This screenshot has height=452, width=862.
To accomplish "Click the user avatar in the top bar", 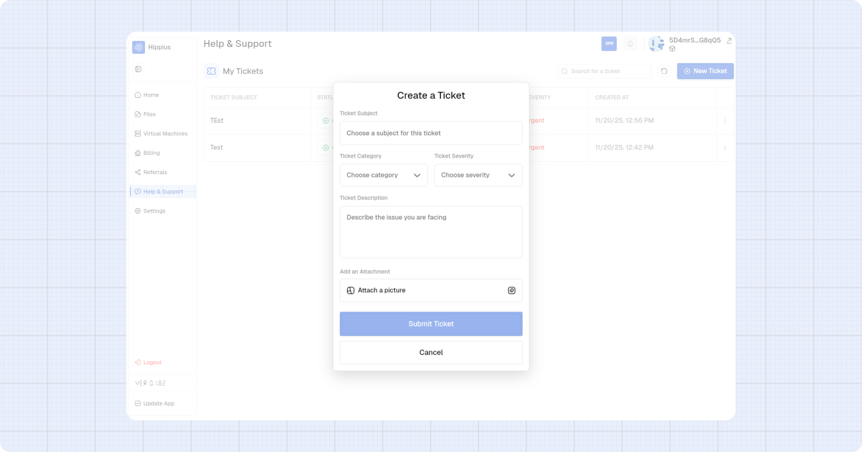I will click(656, 43).
